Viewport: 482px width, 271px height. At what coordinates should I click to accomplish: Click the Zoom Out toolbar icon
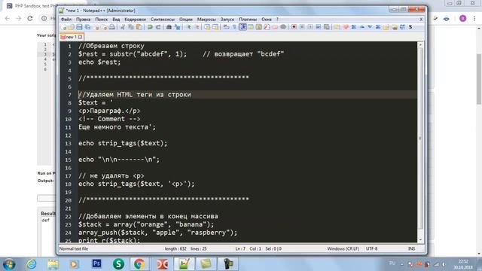[x=197, y=27]
